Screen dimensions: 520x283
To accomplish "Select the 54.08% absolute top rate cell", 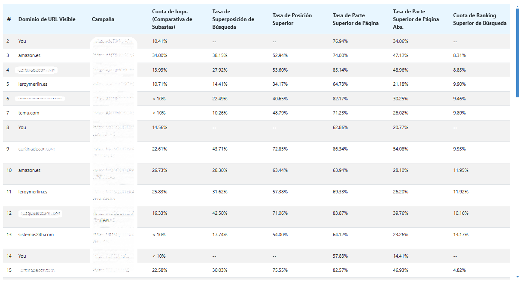I will (x=400, y=149).
